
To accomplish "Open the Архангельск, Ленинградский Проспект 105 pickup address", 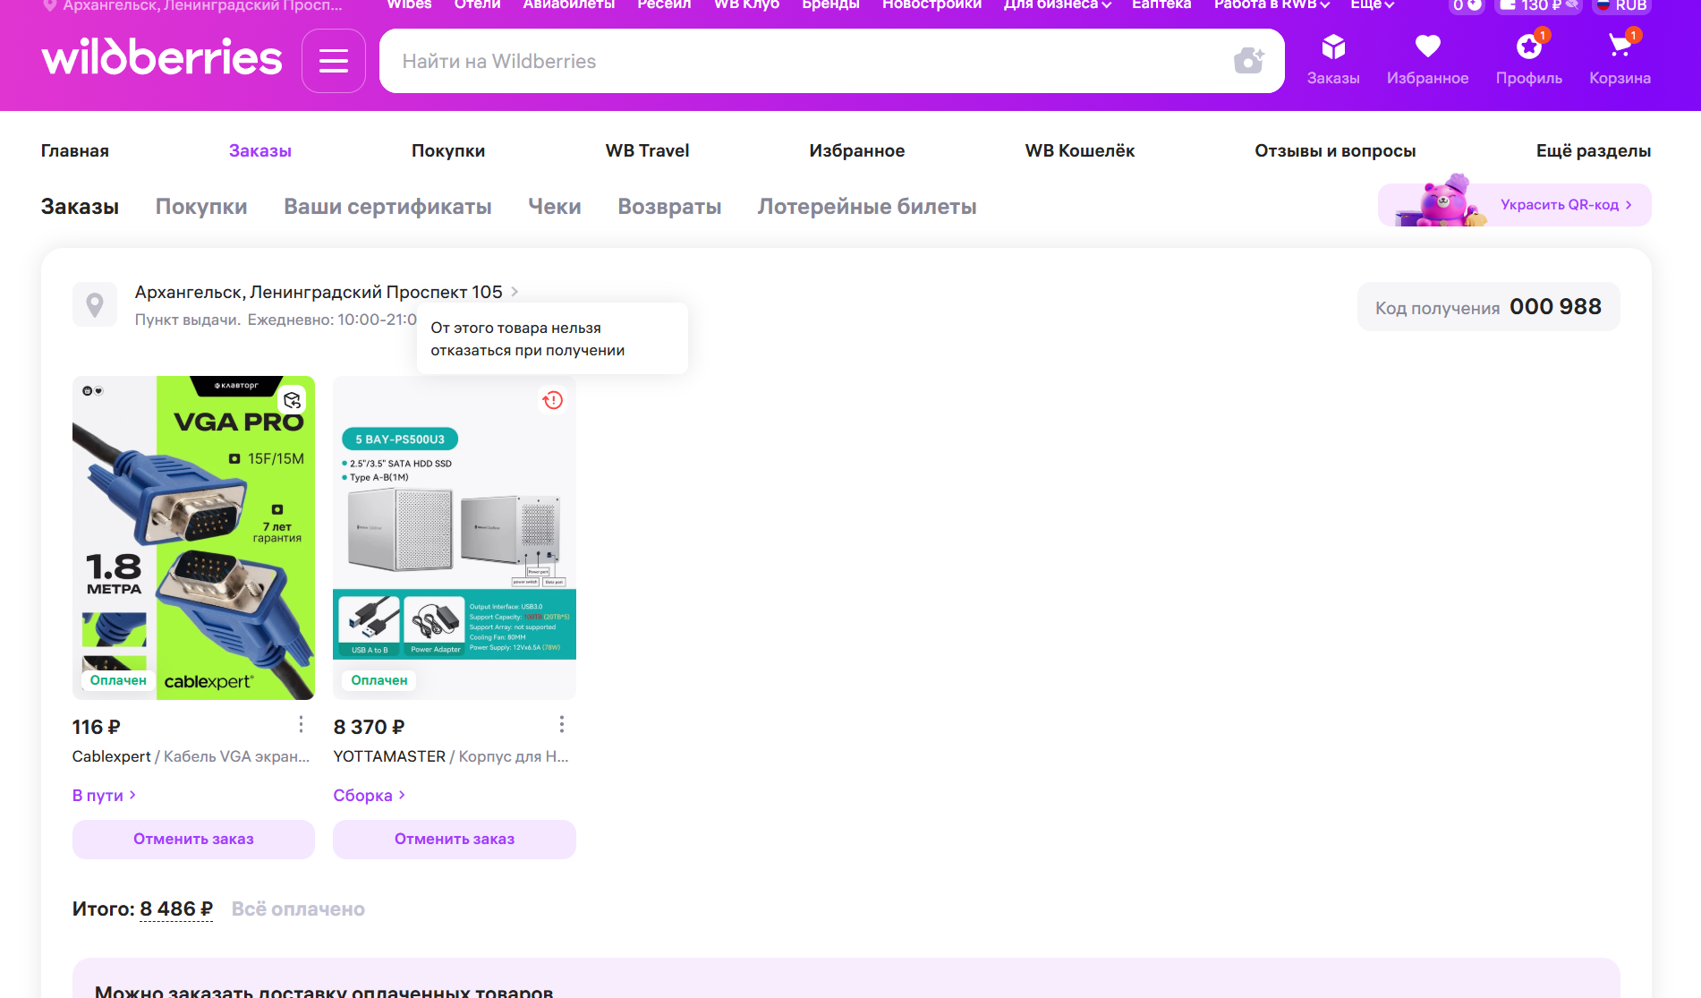I will pos(327,292).
